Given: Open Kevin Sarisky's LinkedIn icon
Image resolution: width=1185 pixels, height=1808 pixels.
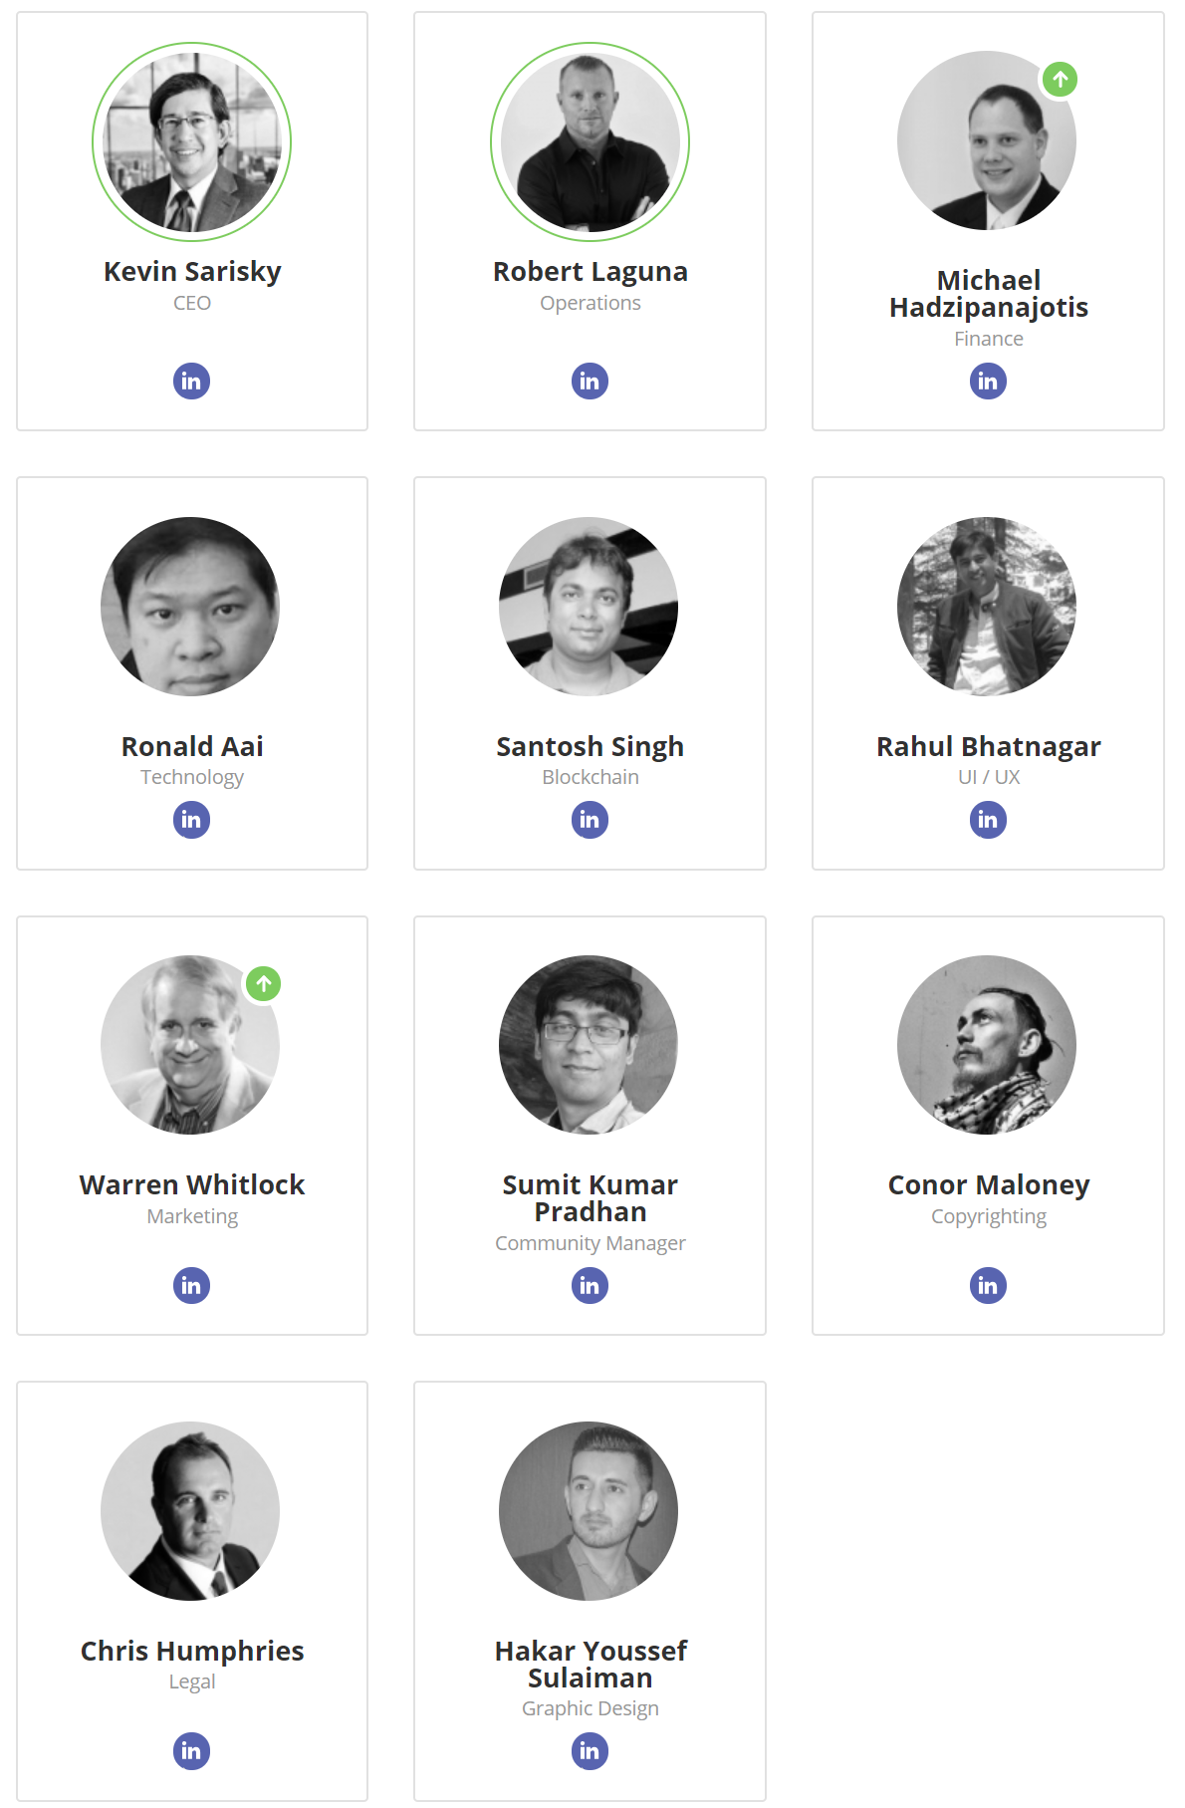Looking at the screenshot, I should pyautogui.click(x=191, y=381).
